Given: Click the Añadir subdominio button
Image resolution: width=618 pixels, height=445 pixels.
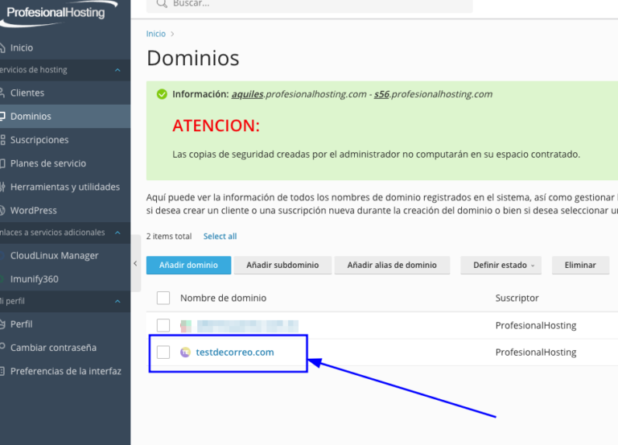Looking at the screenshot, I should click(282, 266).
